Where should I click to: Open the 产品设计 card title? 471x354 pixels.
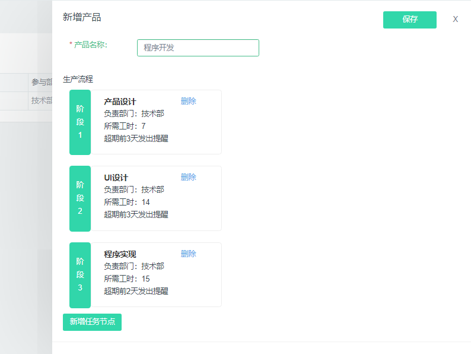coord(120,102)
